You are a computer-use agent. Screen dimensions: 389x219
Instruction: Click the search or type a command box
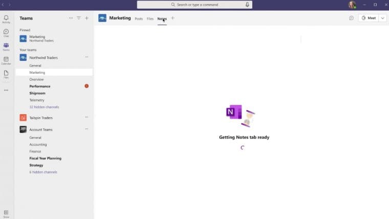(194, 5)
